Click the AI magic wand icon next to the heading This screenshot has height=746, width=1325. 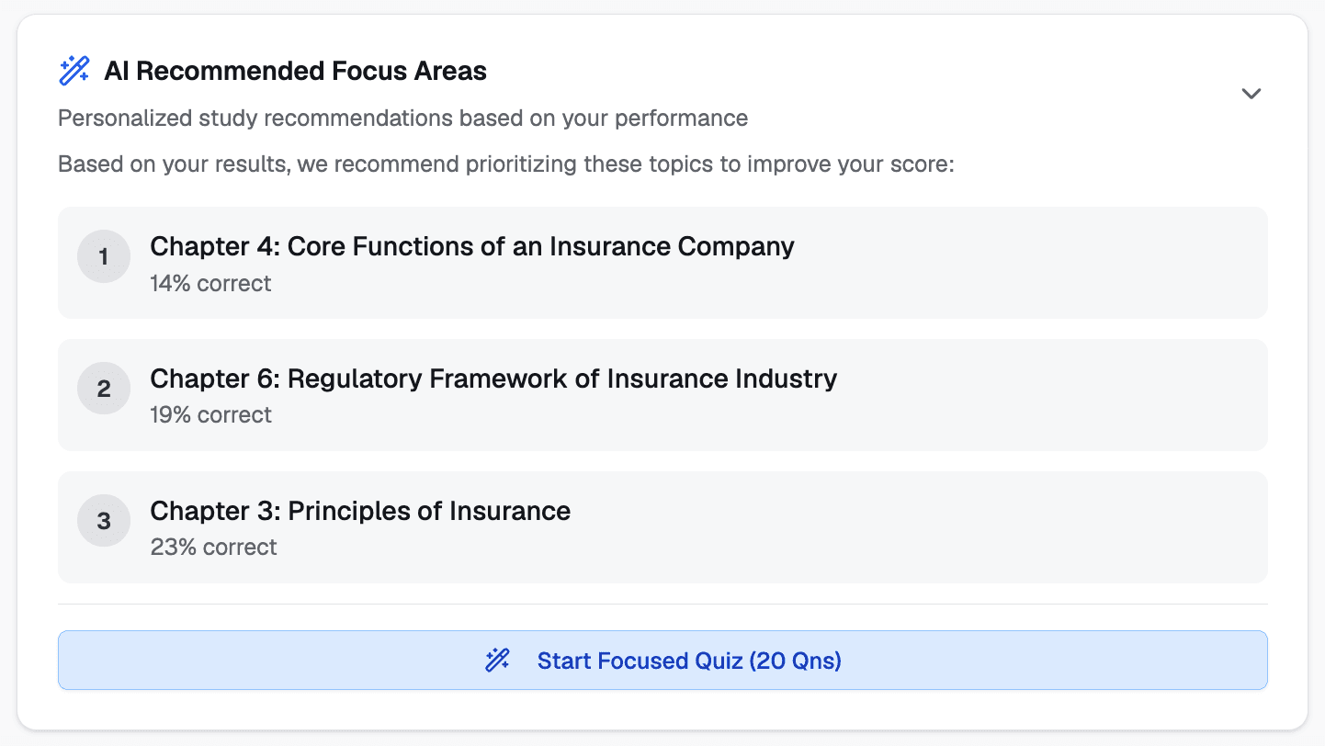pos(74,69)
